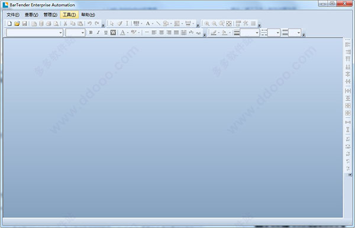Click the justified text alignment icon
This screenshot has width=355, height=228.
coord(176,32)
